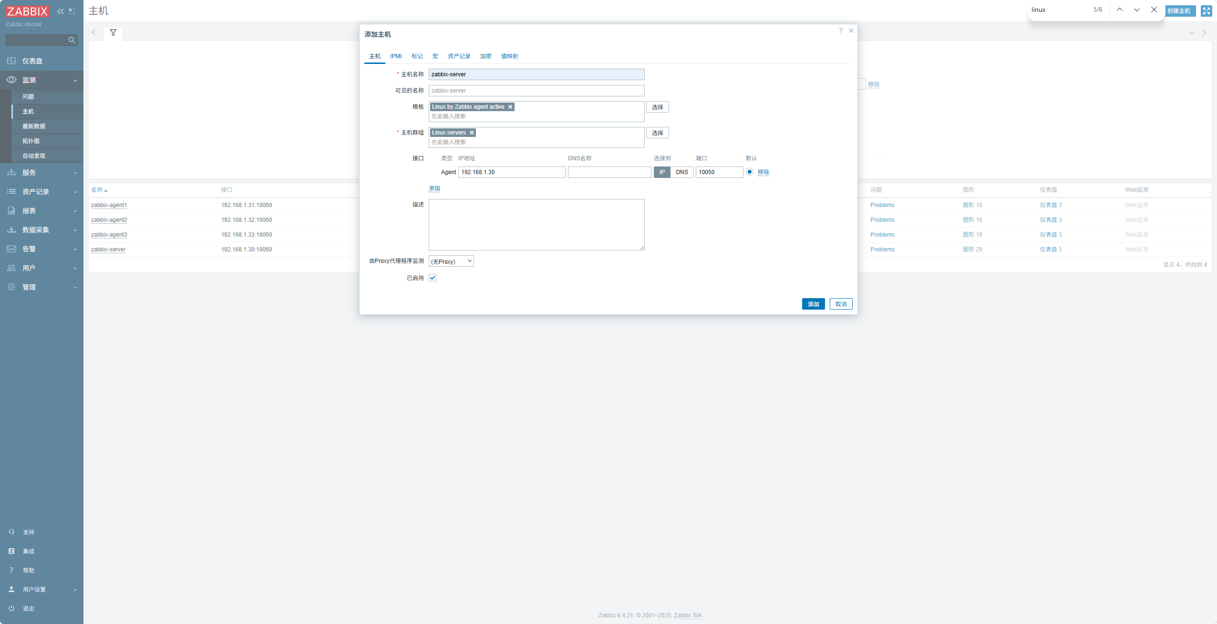Click the 退出 logout power icon

11,609
